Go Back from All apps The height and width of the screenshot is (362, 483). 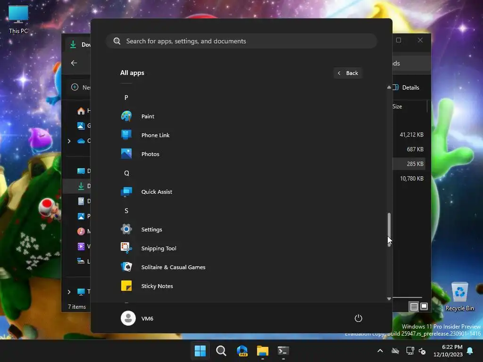[x=348, y=73]
